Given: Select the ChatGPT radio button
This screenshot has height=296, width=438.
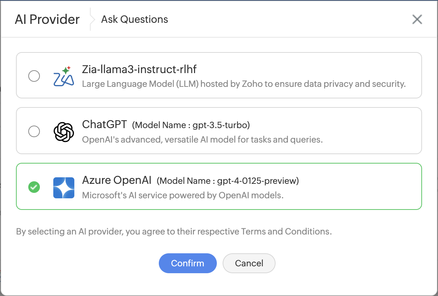Looking at the screenshot, I should (34, 131).
